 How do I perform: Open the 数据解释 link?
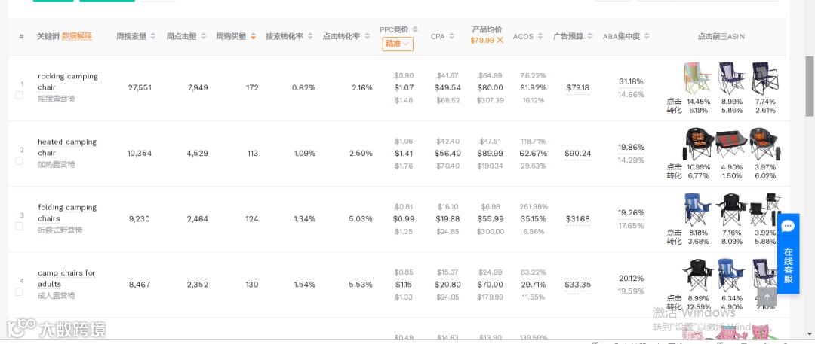(x=77, y=36)
